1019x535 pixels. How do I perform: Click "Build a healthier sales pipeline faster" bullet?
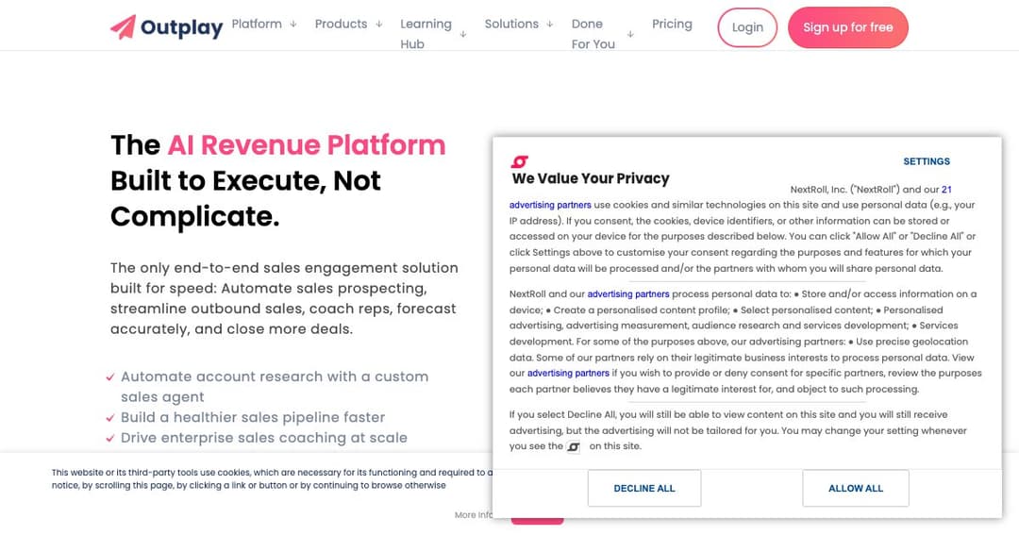253,417
